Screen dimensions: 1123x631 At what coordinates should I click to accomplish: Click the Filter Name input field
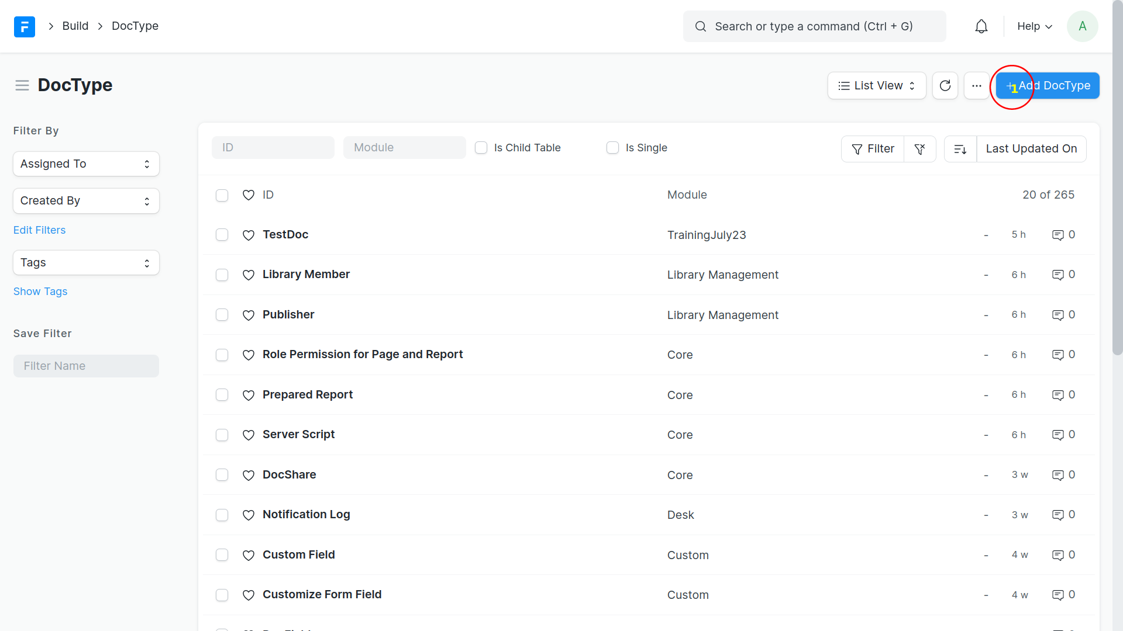coord(86,366)
